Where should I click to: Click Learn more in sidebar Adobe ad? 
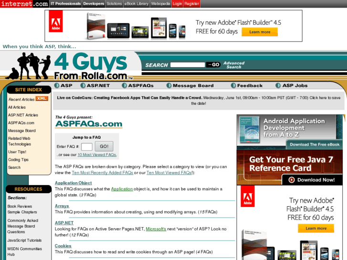[x=316, y=228]
